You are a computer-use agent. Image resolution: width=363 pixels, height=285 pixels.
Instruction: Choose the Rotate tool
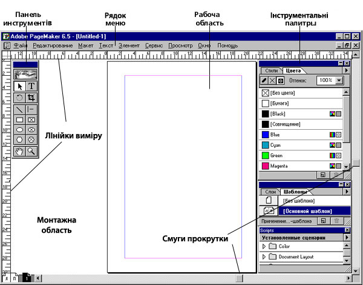20,98
